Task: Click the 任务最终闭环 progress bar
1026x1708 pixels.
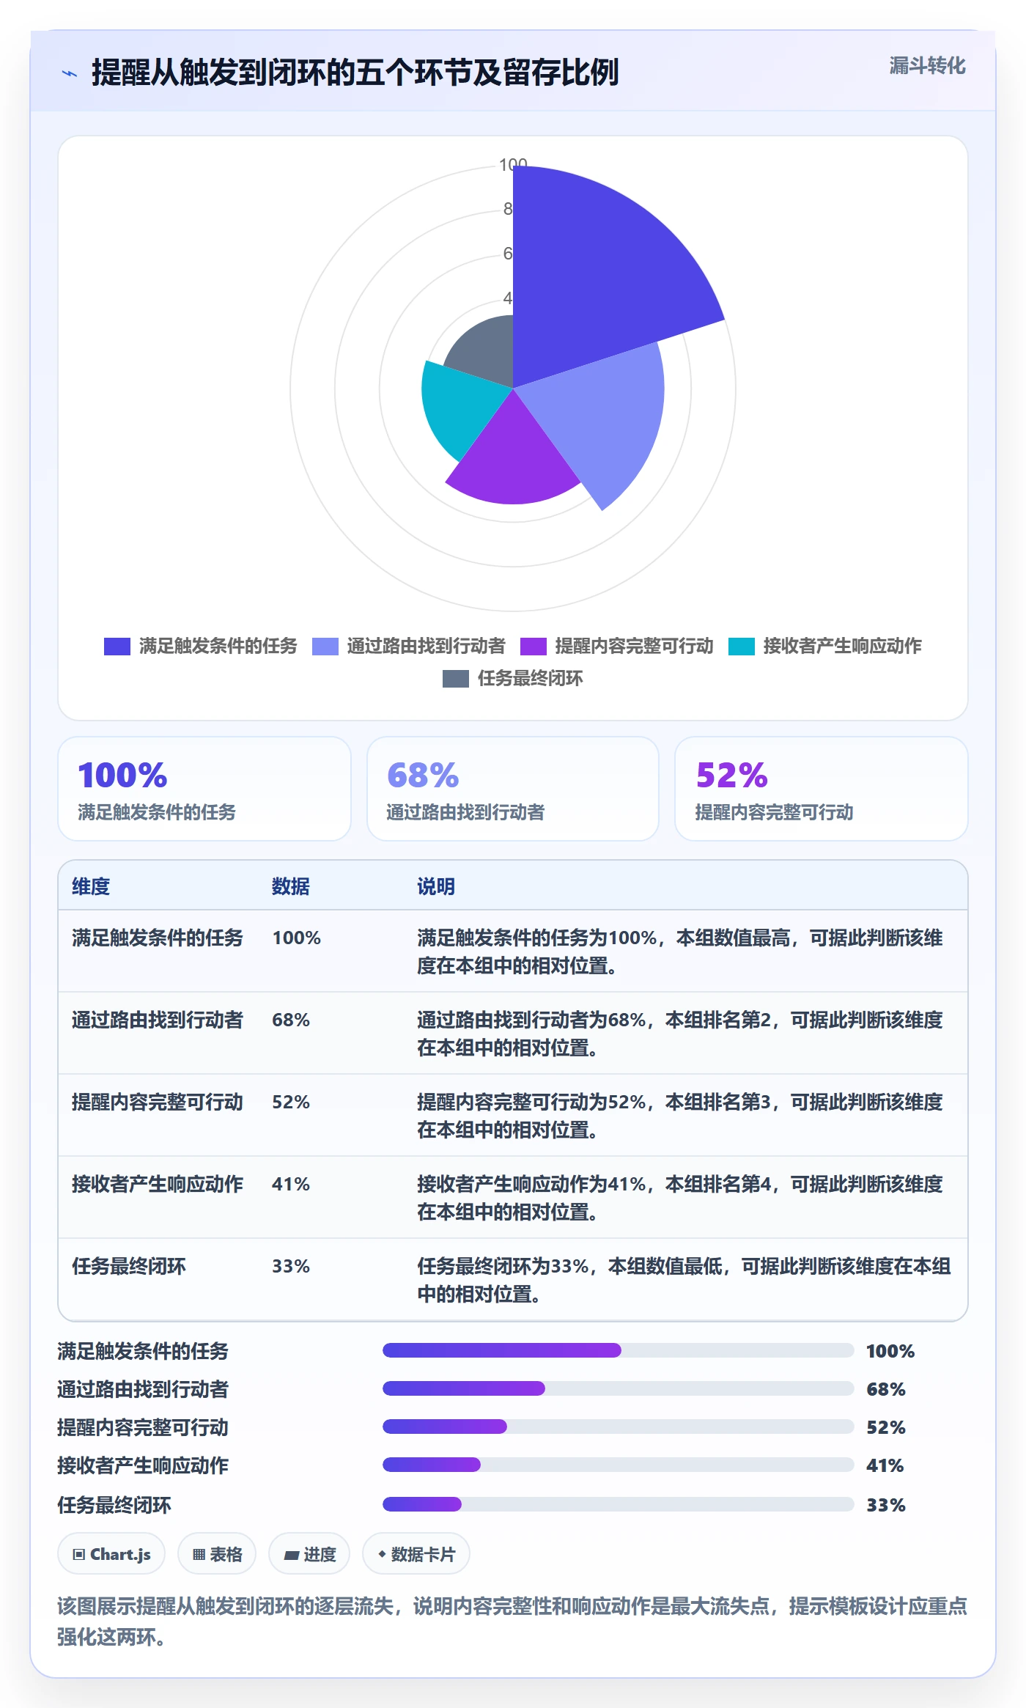Action: tap(619, 1504)
